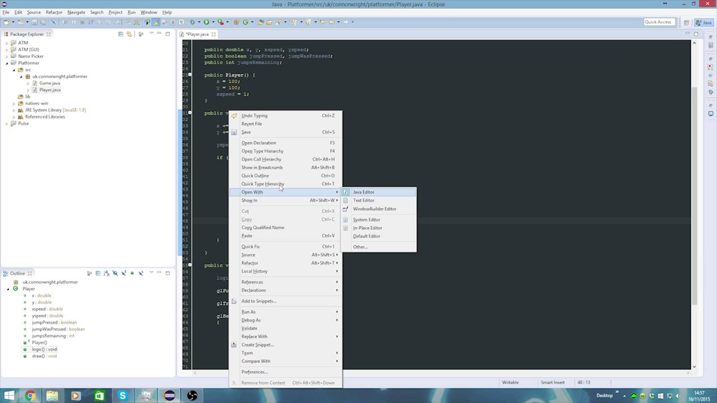Open the Navigate menu in menu bar
This screenshot has height=403, width=717.
point(76,12)
